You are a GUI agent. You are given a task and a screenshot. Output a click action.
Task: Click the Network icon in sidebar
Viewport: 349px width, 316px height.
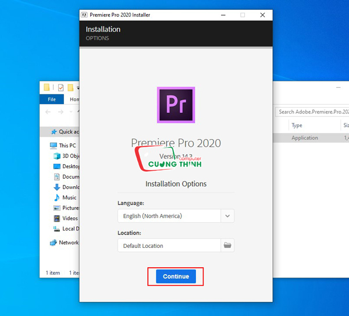(54, 243)
